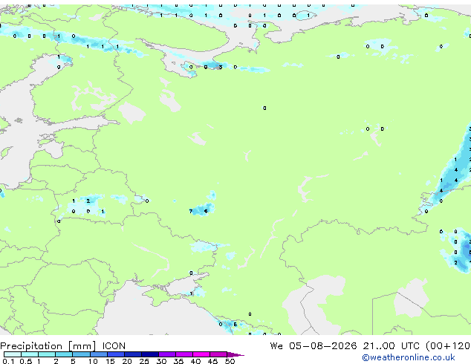This screenshot has width=471, height=364.
Task: Click the '10' legend scale value
Action: point(93,361)
